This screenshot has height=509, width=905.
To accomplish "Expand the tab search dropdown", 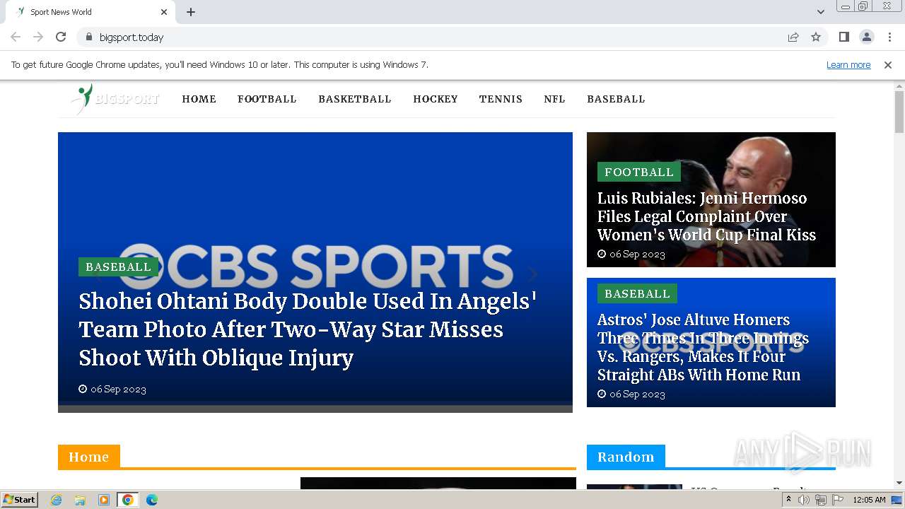I will click(821, 12).
